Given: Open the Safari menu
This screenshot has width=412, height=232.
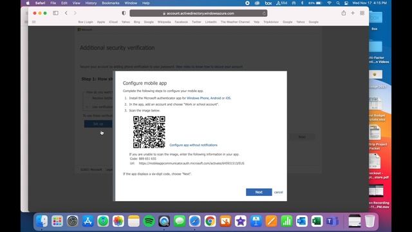Looking at the screenshot, I should point(40,3).
